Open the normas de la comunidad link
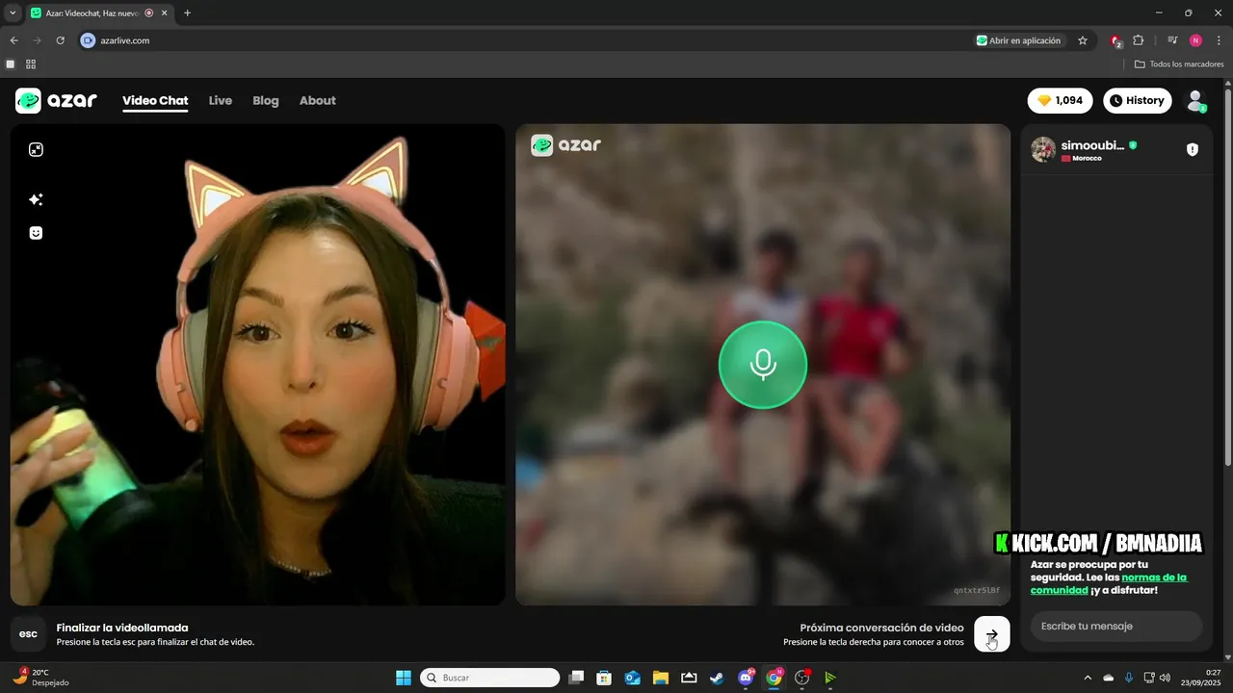 click(1110, 583)
